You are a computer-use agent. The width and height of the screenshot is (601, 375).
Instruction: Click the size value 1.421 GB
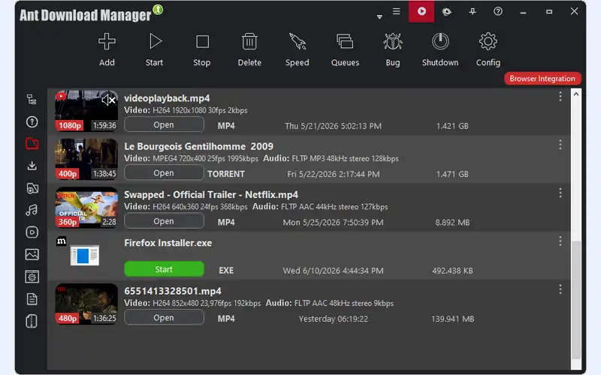[452, 126]
